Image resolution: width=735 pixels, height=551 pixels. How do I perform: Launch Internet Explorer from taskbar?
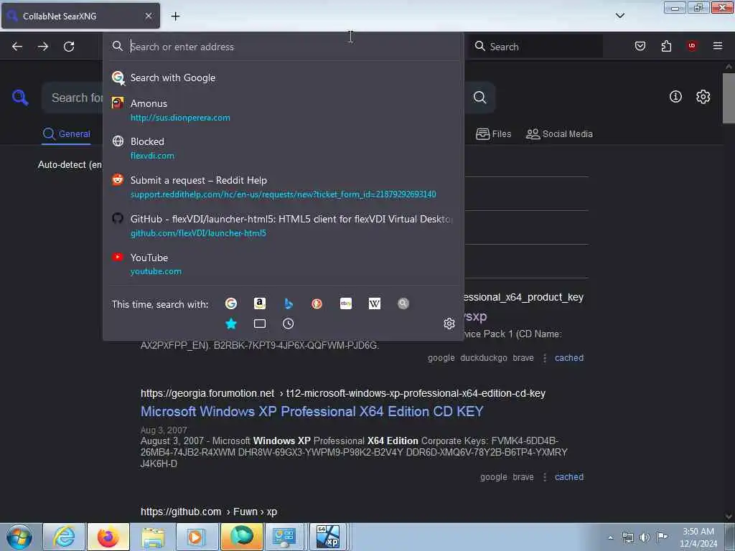click(64, 537)
